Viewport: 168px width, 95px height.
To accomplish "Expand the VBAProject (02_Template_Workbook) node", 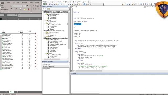I will [43, 11].
